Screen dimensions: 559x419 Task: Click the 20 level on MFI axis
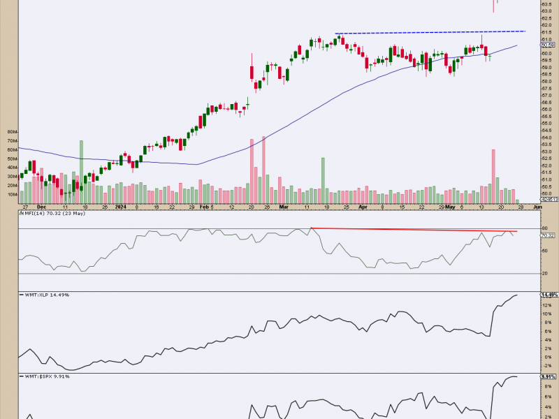click(x=545, y=274)
